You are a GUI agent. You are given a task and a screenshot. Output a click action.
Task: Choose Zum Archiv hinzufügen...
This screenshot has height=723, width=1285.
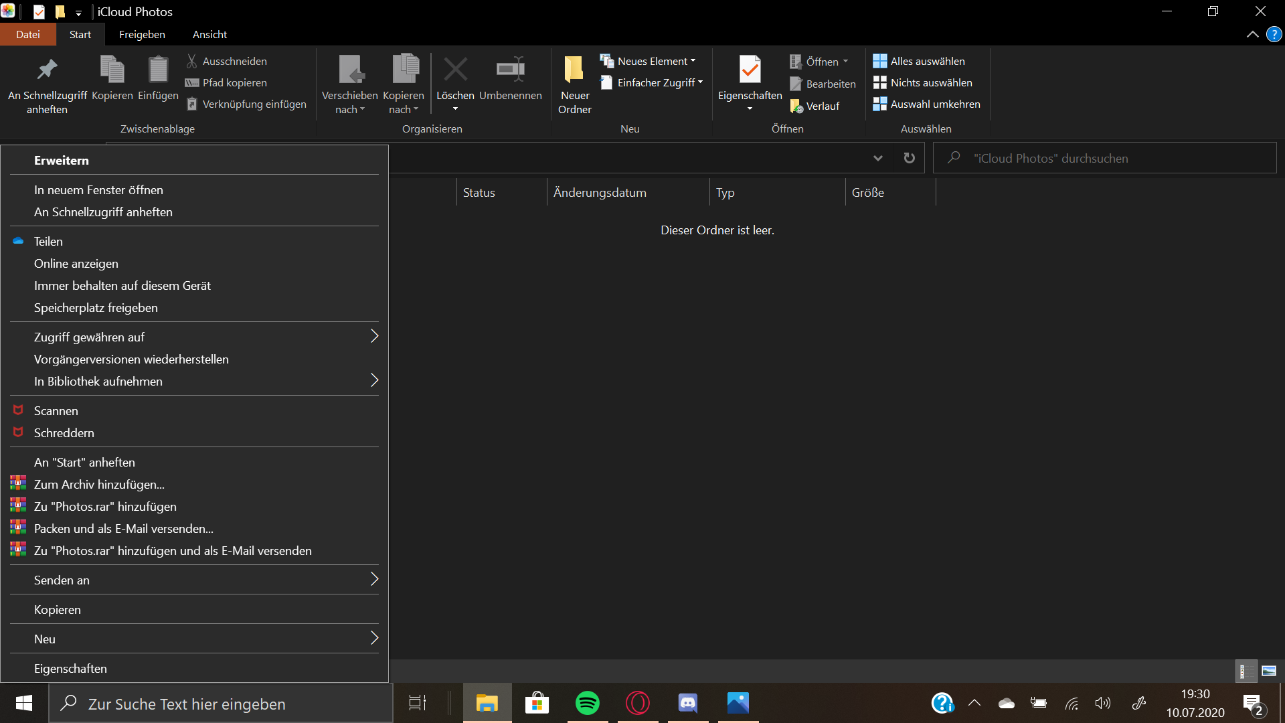[194, 484]
